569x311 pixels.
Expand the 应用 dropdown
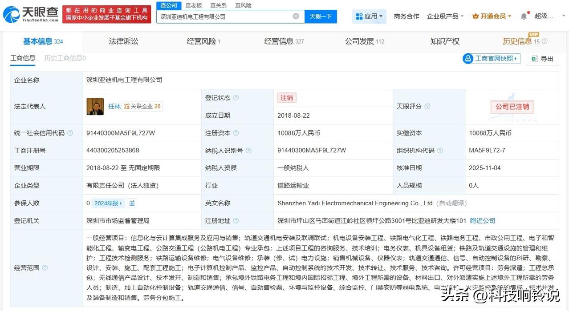(x=370, y=16)
